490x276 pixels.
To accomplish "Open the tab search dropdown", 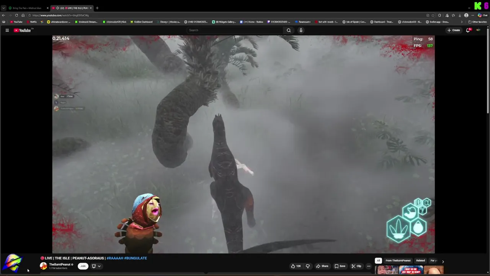I will pyautogui.click(x=3, y=8).
